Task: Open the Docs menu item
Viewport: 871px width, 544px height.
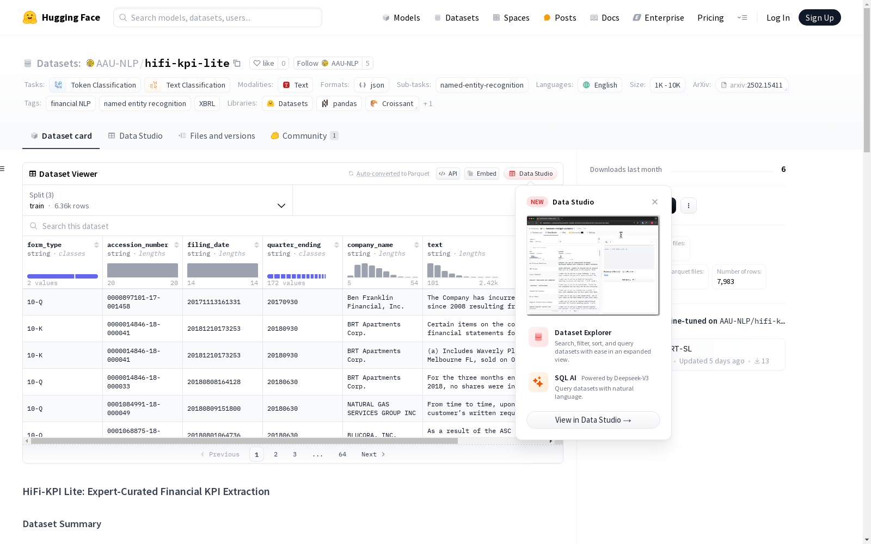Action: [x=605, y=17]
